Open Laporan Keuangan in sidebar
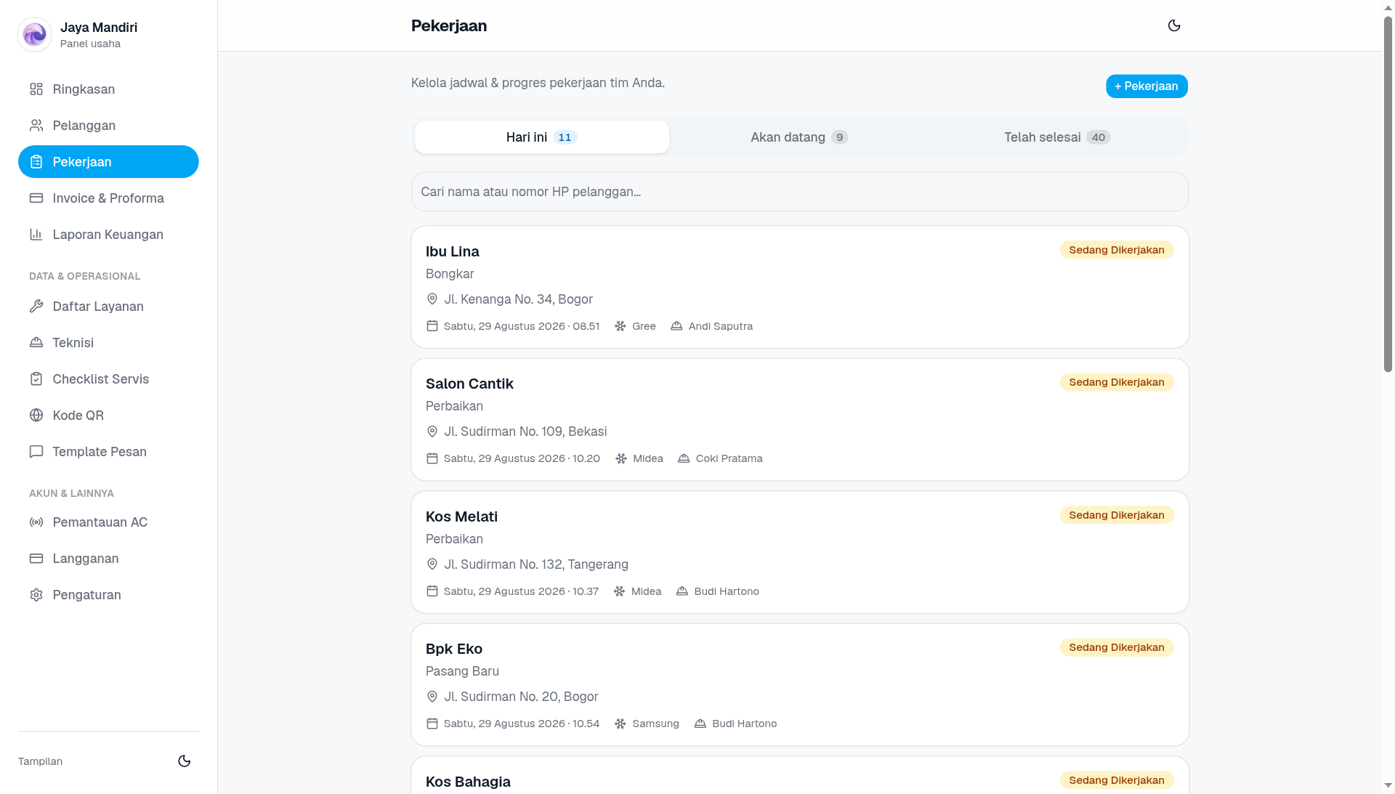1395x794 pixels. pyautogui.click(x=108, y=235)
